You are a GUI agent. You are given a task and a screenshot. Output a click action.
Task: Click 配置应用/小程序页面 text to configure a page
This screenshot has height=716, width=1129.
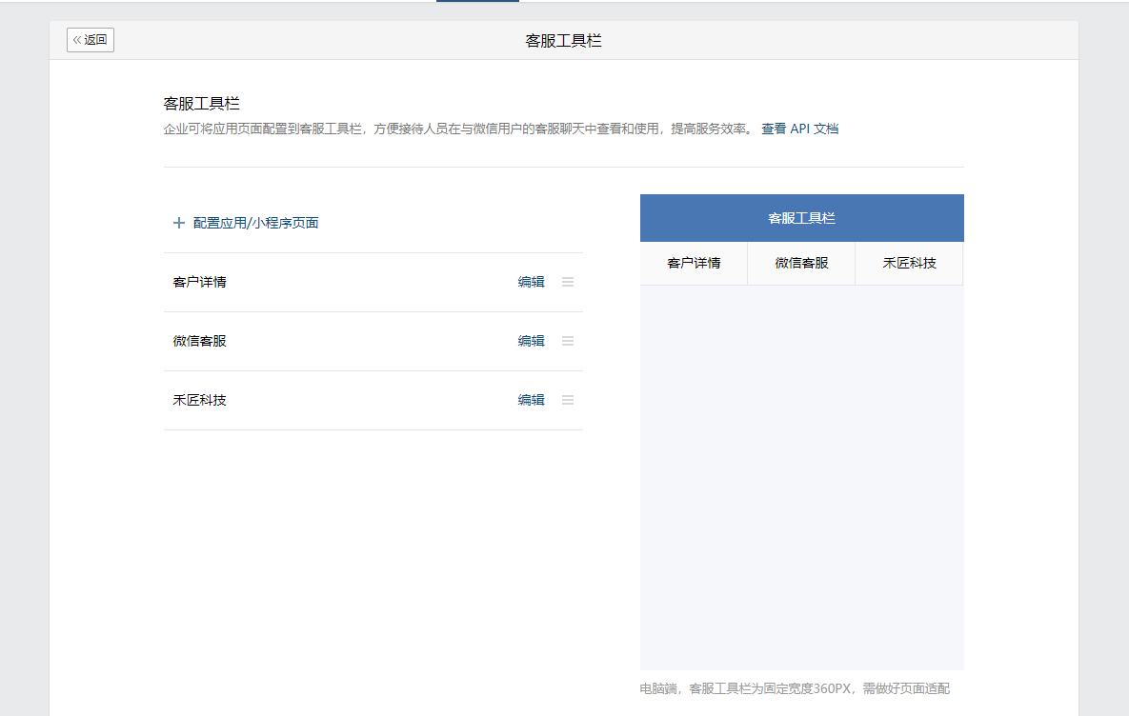click(255, 223)
